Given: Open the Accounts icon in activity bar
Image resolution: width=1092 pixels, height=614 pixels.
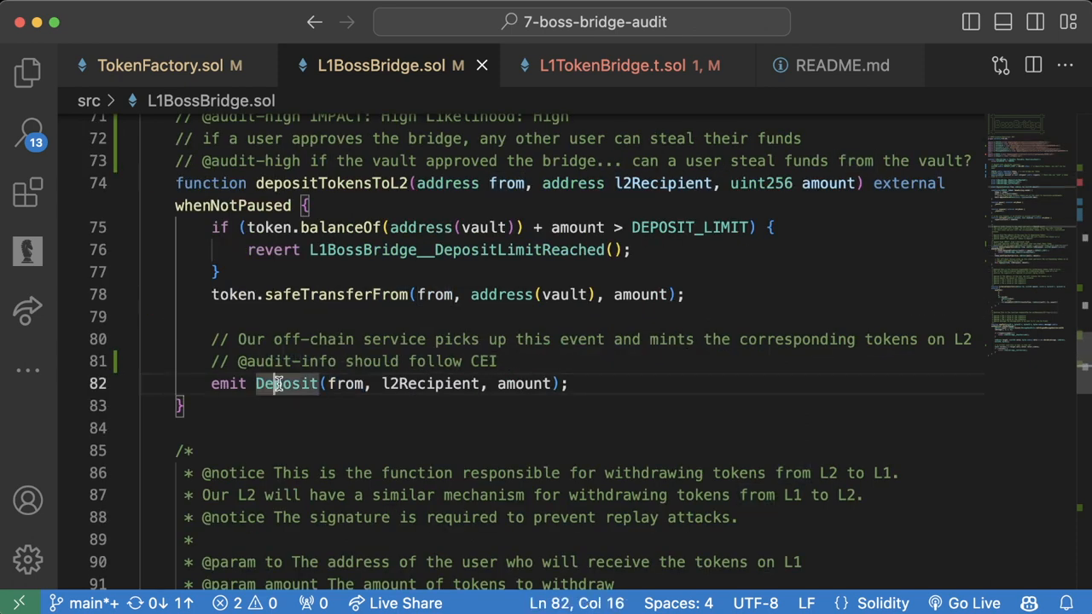Looking at the screenshot, I should 27,501.
